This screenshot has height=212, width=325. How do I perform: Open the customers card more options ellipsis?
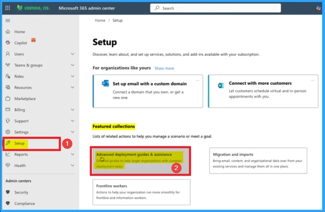pyautogui.click(x=313, y=80)
